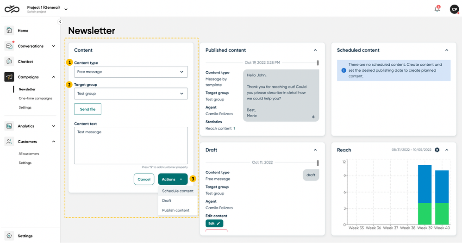Viewport: 462px width, 243px height.
Task: Click the draft message bubble
Action: (x=311, y=175)
